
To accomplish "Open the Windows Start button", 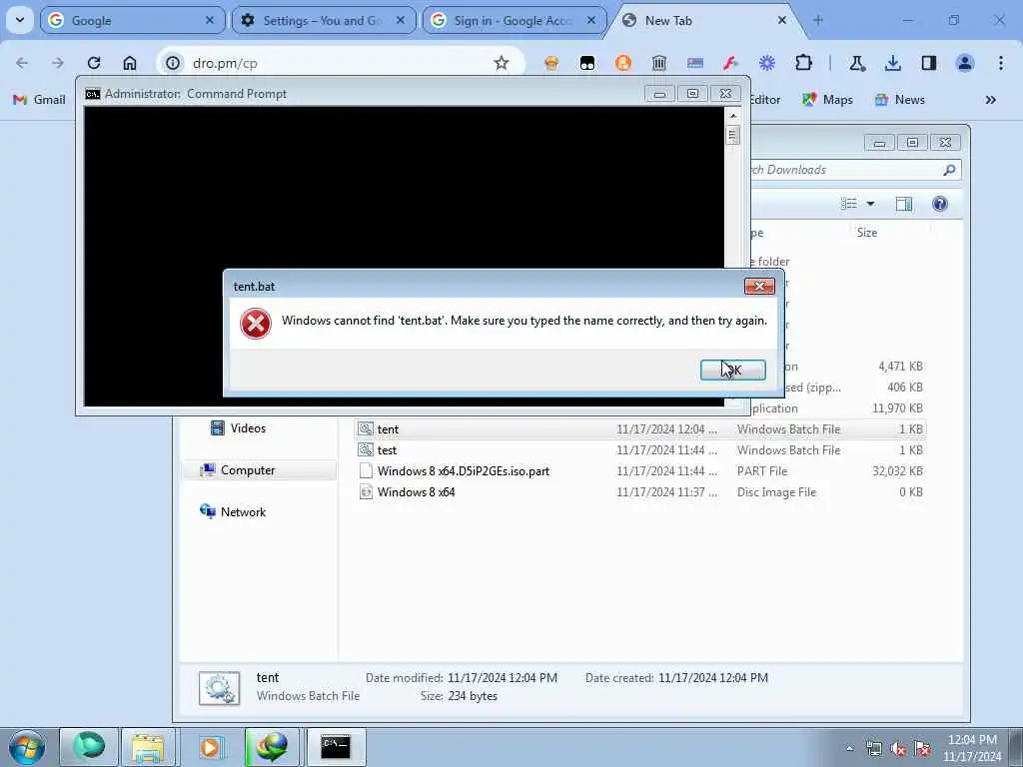I will click(27, 747).
